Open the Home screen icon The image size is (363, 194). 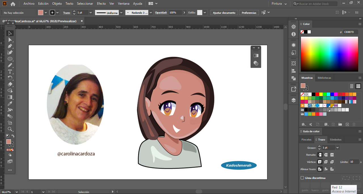coord(13,4)
